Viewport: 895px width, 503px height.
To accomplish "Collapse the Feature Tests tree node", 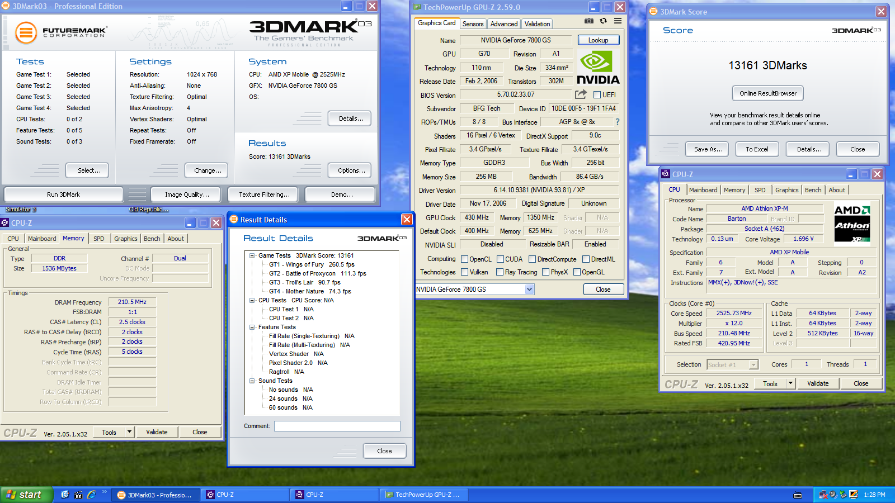I will (x=252, y=327).
